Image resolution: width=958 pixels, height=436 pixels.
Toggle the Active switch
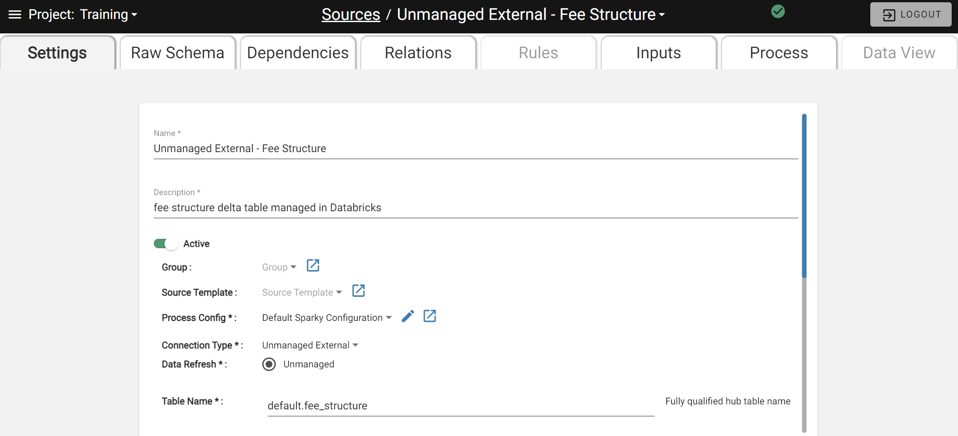(165, 244)
